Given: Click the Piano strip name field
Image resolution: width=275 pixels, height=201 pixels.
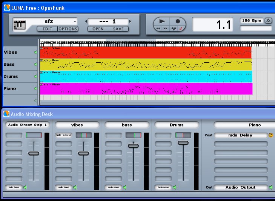Looking at the screenshot, I should click(244, 125).
